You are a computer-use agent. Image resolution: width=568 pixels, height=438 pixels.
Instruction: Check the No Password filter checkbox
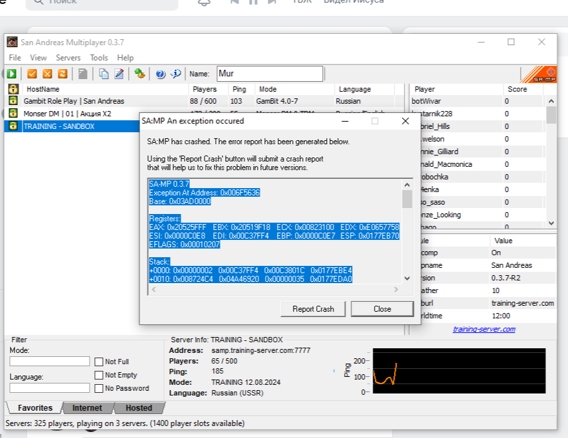click(99, 388)
